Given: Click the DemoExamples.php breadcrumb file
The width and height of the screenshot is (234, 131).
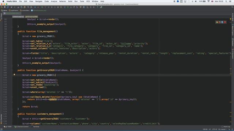Looking at the screenshot, I should click(x=39, y=11).
